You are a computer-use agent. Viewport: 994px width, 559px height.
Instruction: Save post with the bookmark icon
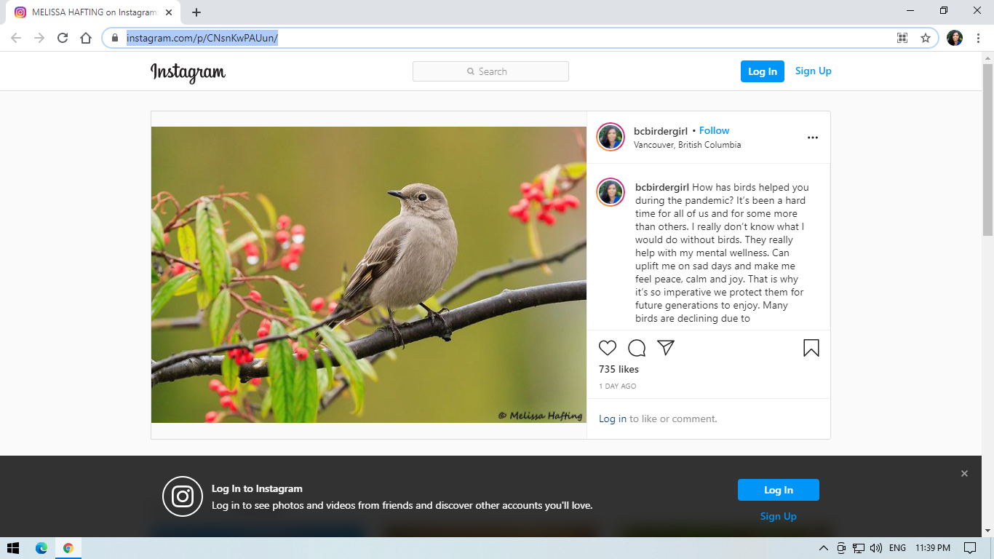pyautogui.click(x=811, y=348)
